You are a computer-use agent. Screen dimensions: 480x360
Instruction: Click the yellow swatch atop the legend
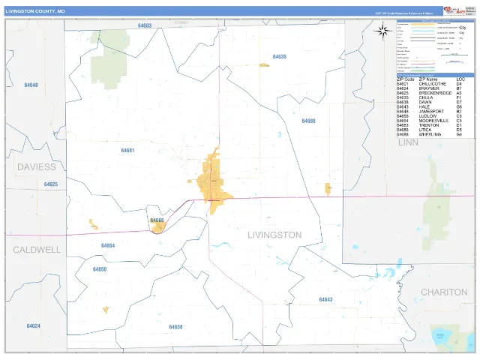pyautogui.click(x=422, y=24)
